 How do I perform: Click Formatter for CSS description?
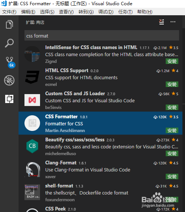tap(64, 123)
